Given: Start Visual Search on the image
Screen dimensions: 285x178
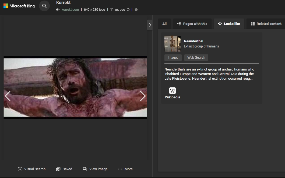Looking at the screenshot, I should 32,169.
